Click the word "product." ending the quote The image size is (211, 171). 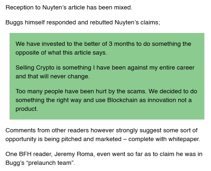pyautogui.click(x=27, y=109)
